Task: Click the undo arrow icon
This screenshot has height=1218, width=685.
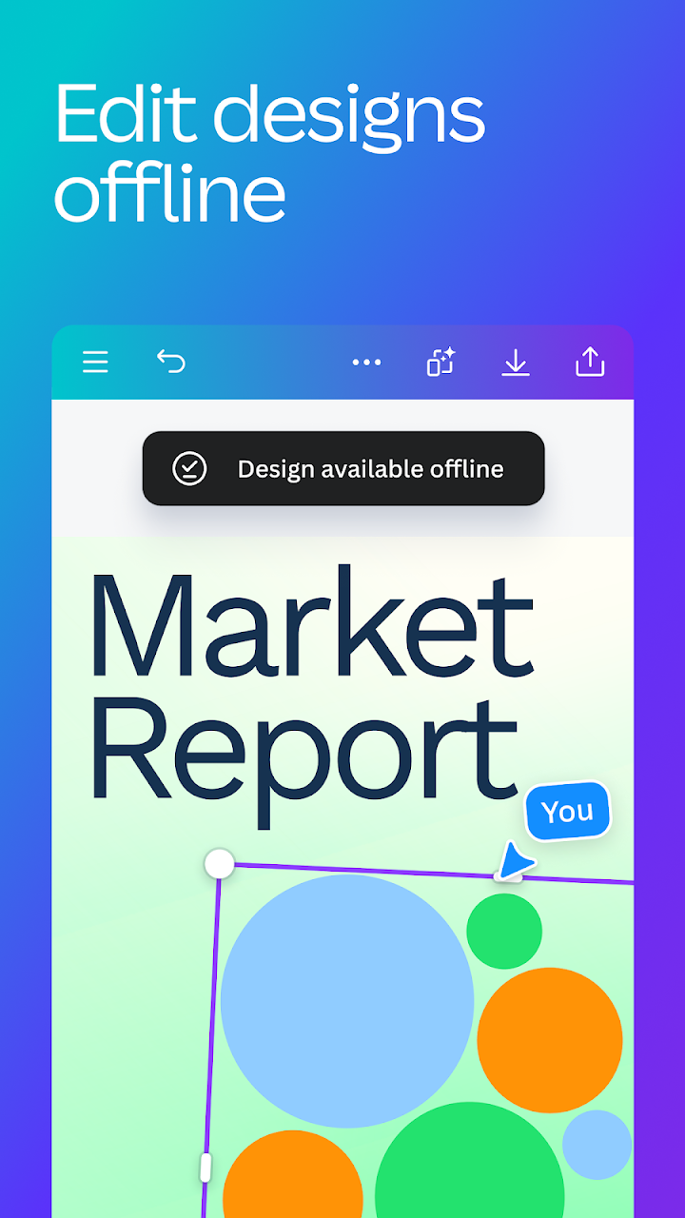Action: click(x=171, y=362)
